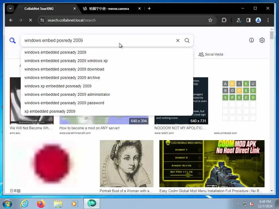The image size is (279, 209).
Task: Open Windows Explorer folder from taskbar
Action: click(x=58, y=204)
